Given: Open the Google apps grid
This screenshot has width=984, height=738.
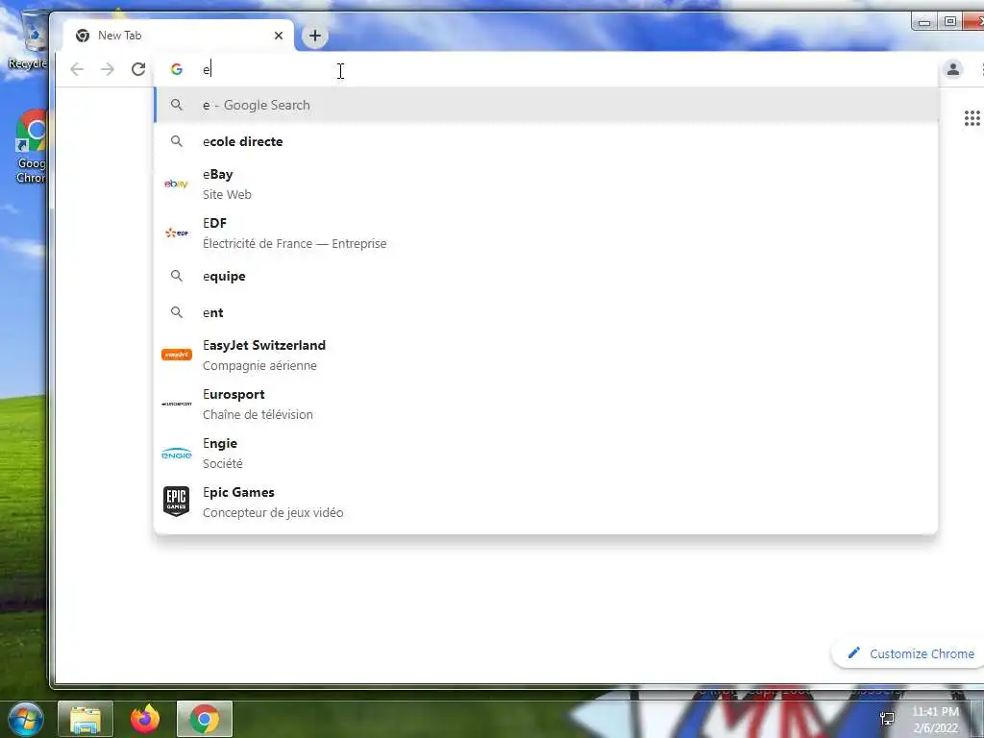Looking at the screenshot, I should [972, 118].
